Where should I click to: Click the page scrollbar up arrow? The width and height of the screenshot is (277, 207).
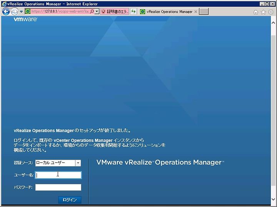(273, 23)
